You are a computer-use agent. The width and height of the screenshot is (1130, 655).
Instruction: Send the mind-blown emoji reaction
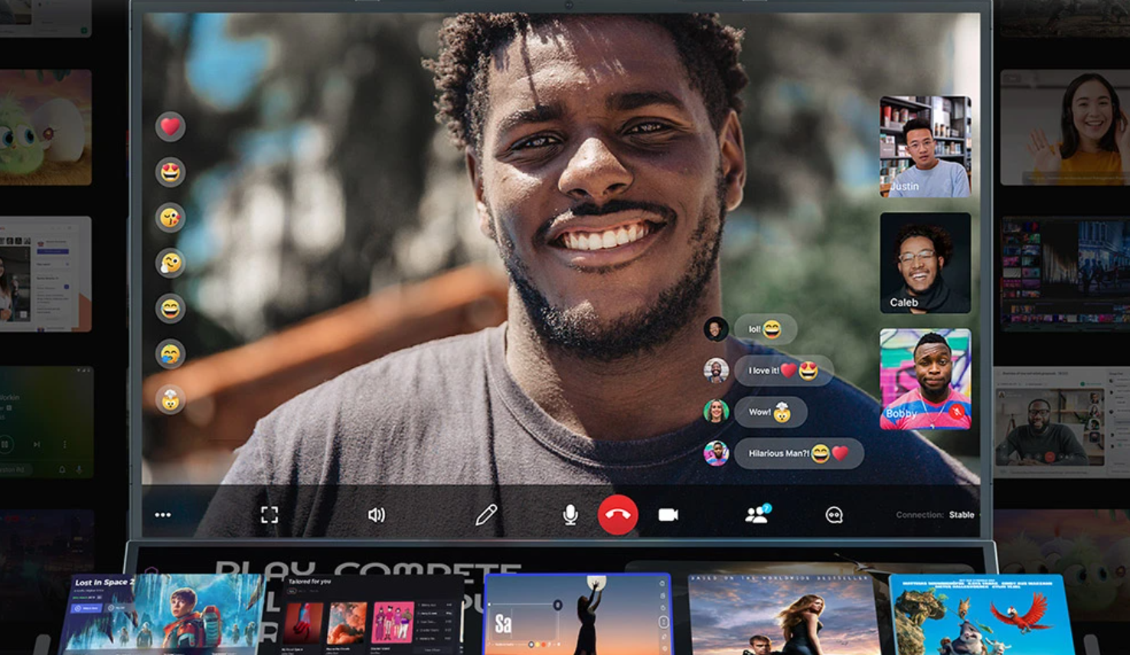(x=170, y=399)
